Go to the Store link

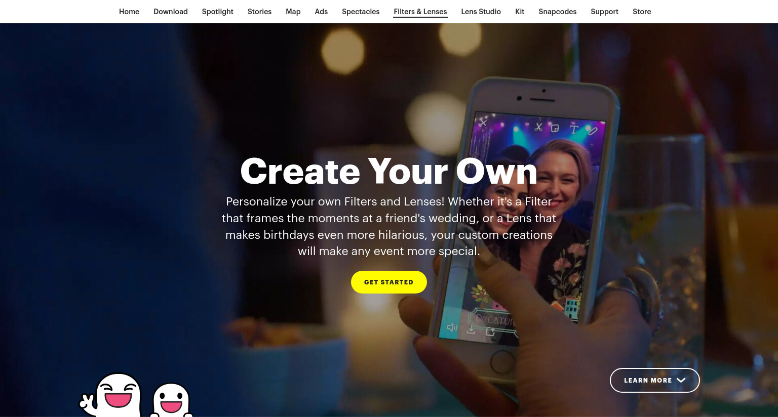[642, 12]
